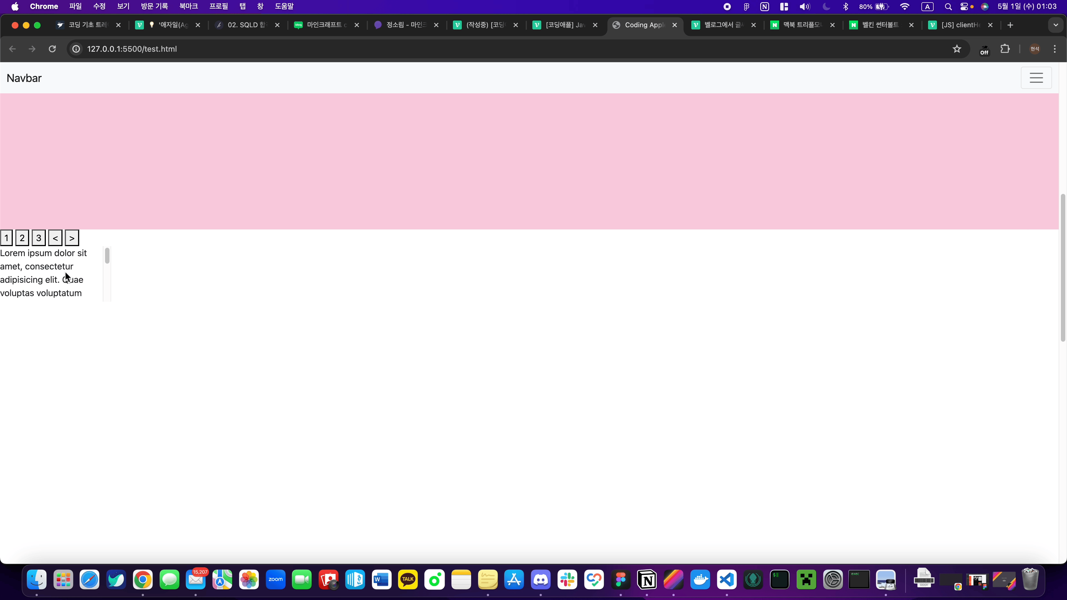Click the next slide > button
This screenshot has width=1067, height=600.
point(72,238)
